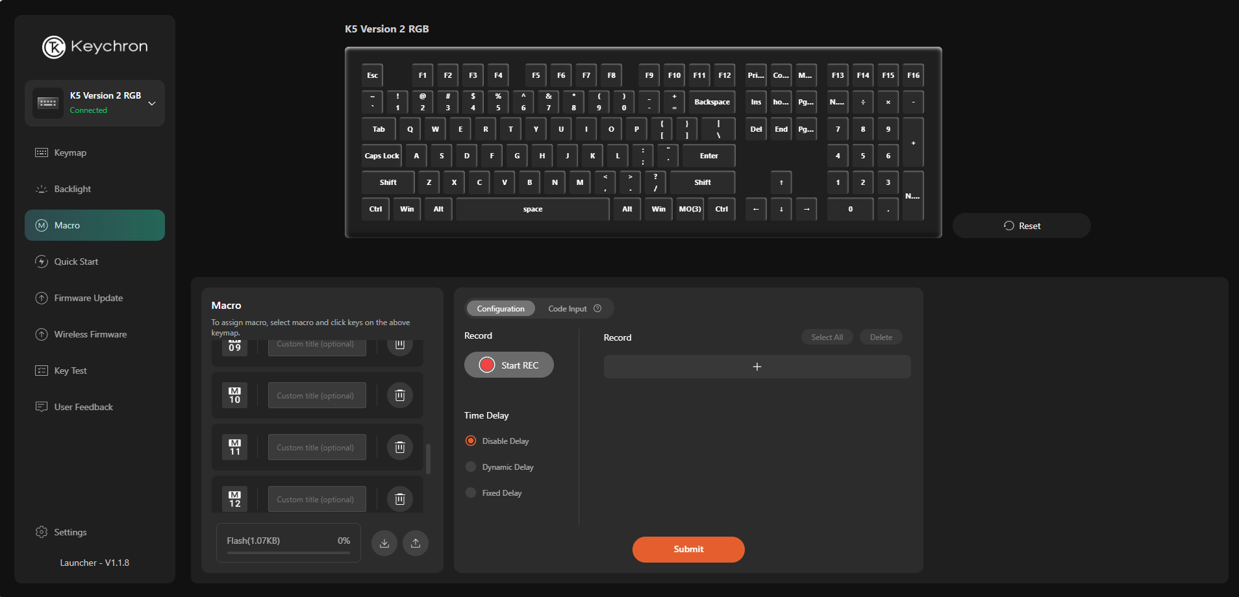Switch to the Code Input tab

(567, 309)
